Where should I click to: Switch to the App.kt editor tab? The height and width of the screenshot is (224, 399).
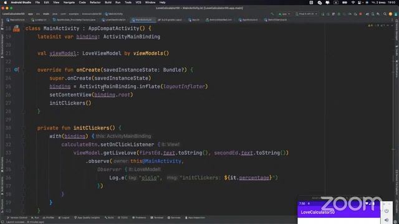[194, 20]
